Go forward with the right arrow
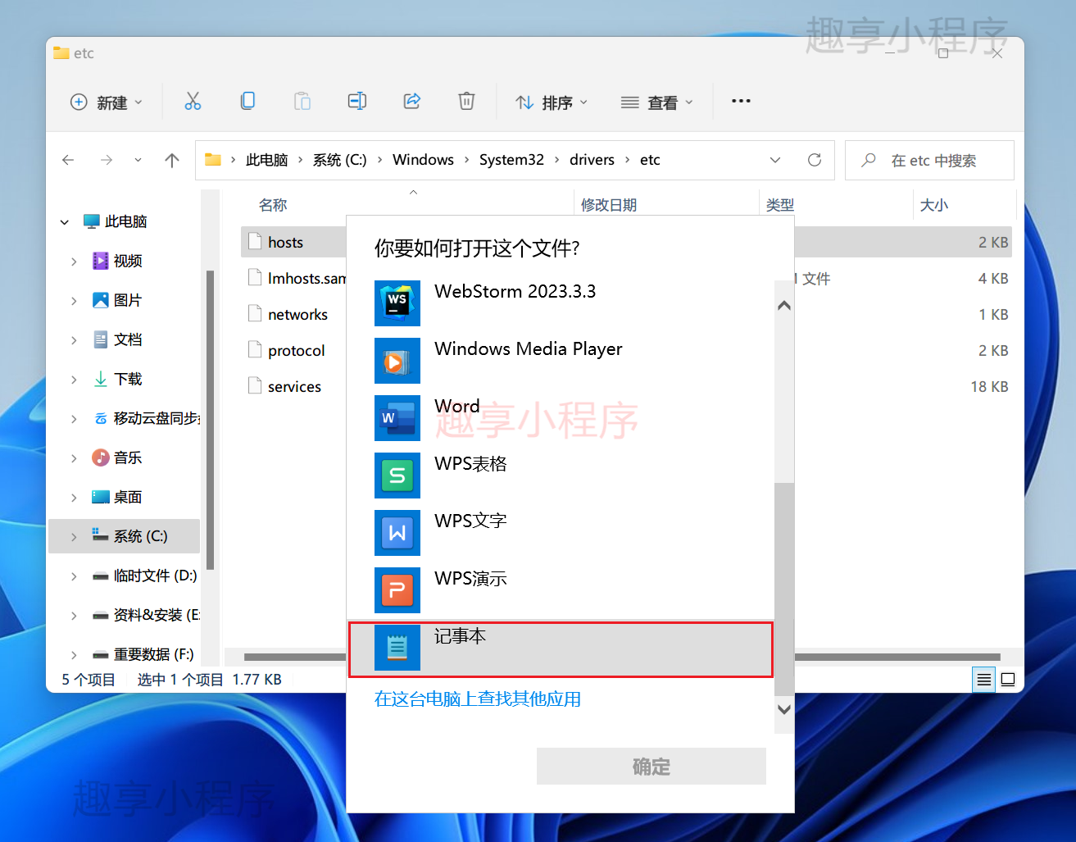1076x842 pixels. [107, 160]
